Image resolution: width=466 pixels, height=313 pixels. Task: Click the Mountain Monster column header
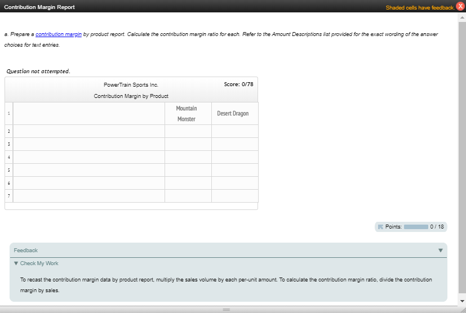pos(188,114)
